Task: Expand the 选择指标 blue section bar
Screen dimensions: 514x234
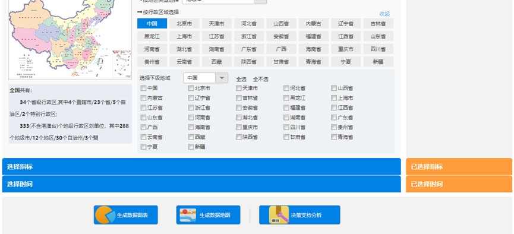Action: point(201,166)
